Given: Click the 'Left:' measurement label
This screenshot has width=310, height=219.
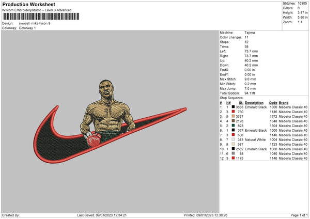Looking at the screenshot, I should tap(223, 51).
